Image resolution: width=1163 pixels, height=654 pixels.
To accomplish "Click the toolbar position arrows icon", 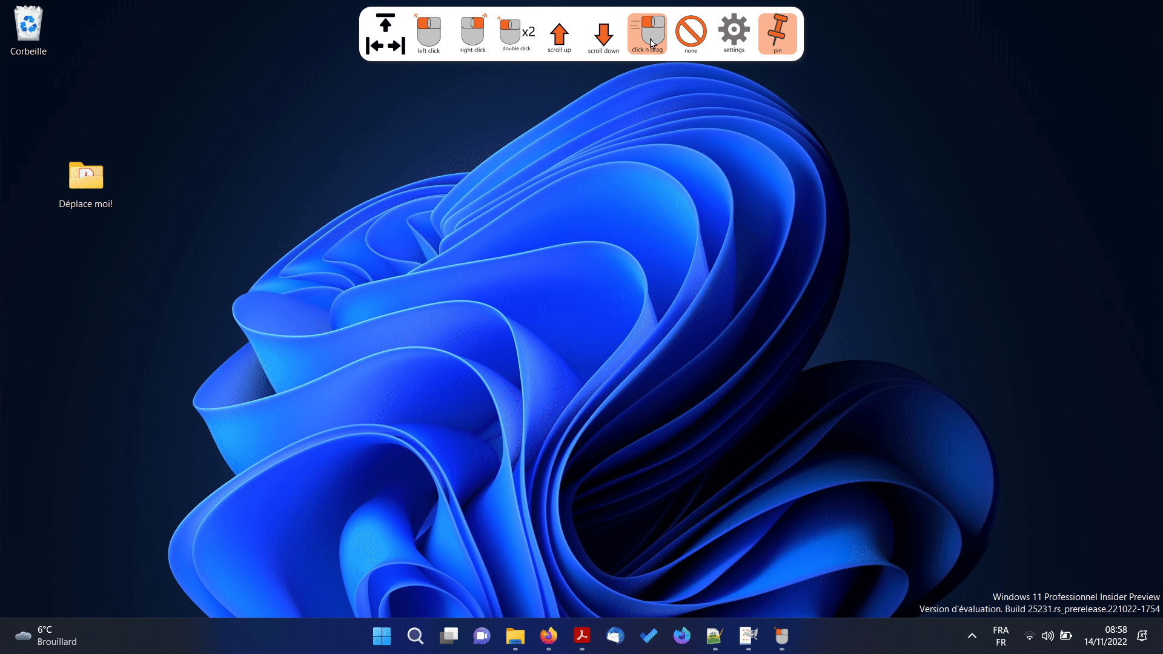I will [385, 35].
